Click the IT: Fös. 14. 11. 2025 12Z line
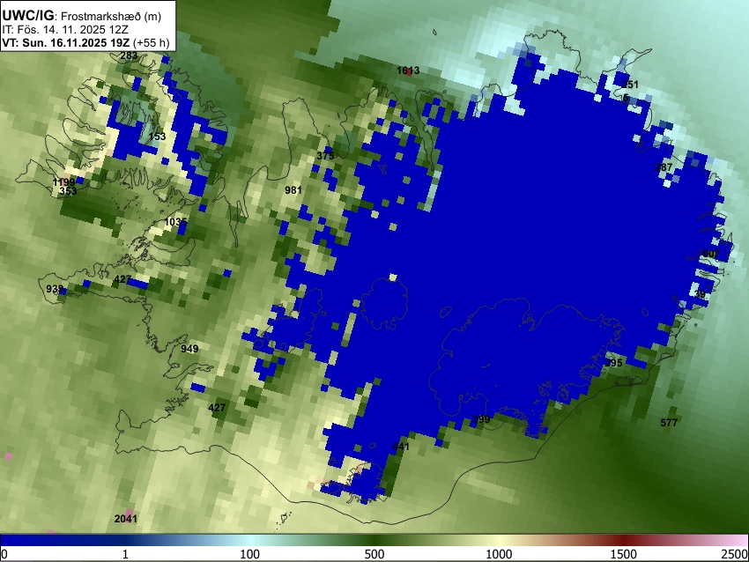This screenshot has height=562, width=749. (x=65, y=30)
